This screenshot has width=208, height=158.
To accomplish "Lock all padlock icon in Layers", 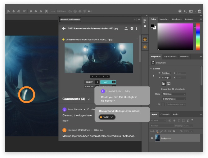I will click(174, 131).
